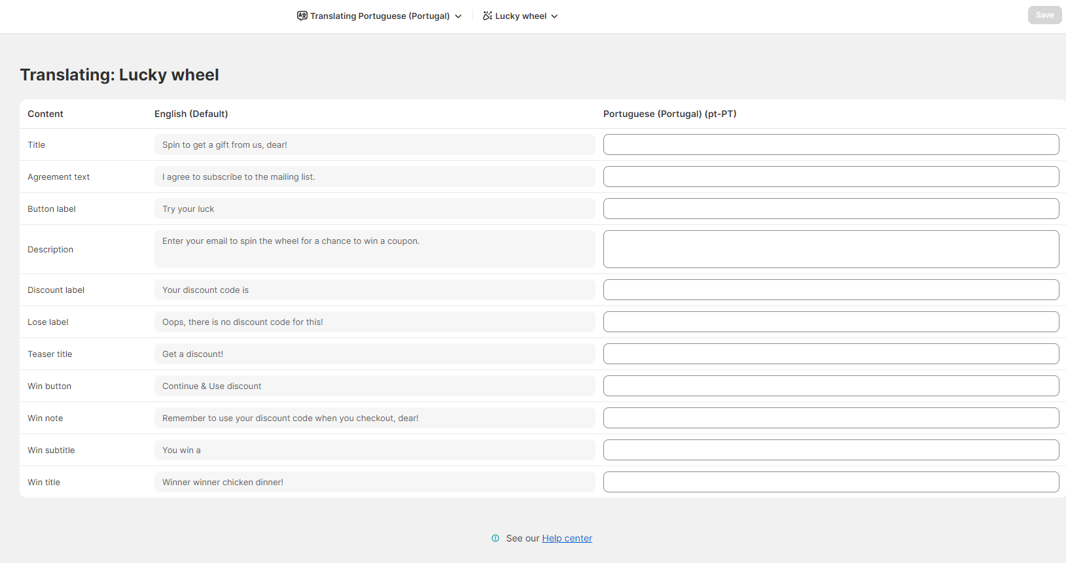This screenshot has height=563, width=1066.
Task: Click the 'Win note' row label
Action: click(x=45, y=418)
